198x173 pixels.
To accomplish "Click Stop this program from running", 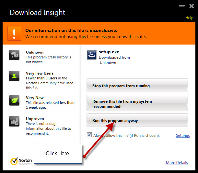I will pyautogui.click(x=137, y=85).
